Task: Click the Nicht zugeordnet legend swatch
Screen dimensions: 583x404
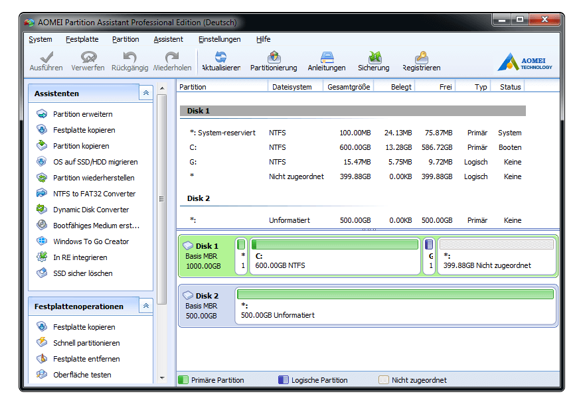Action: point(383,379)
